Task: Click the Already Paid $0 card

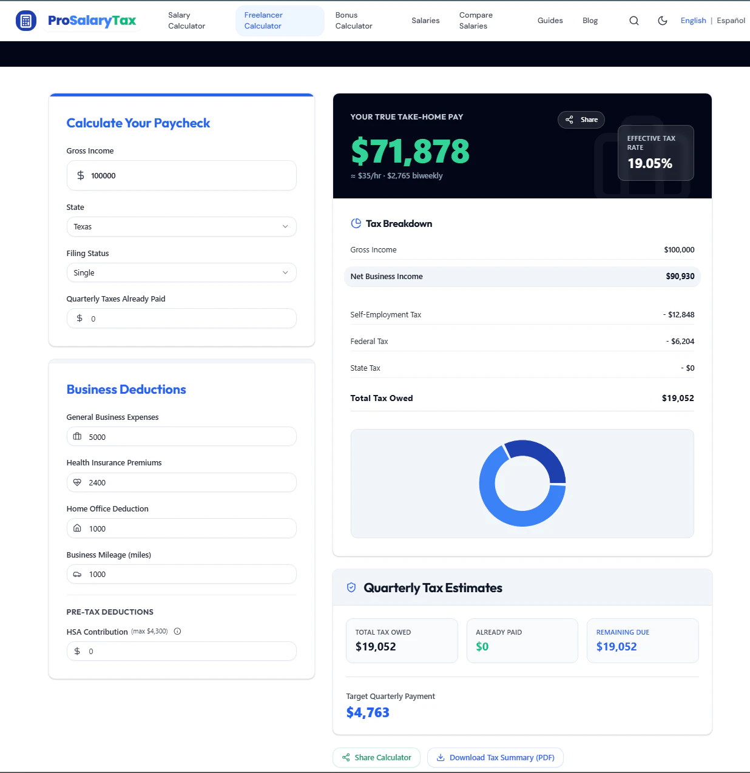Action: (522, 641)
